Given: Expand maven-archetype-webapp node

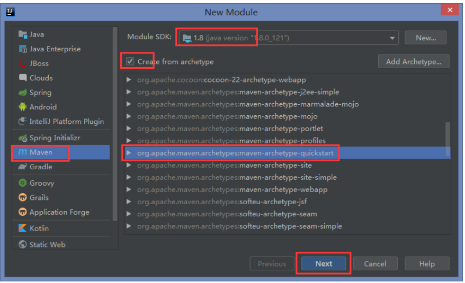Looking at the screenshot, I should click(129, 189).
